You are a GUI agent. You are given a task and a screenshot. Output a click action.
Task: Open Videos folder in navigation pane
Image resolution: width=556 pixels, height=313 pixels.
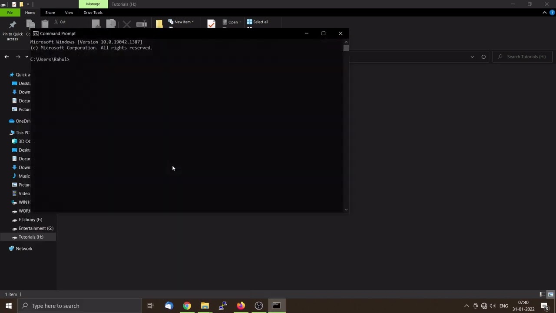coord(21,193)
